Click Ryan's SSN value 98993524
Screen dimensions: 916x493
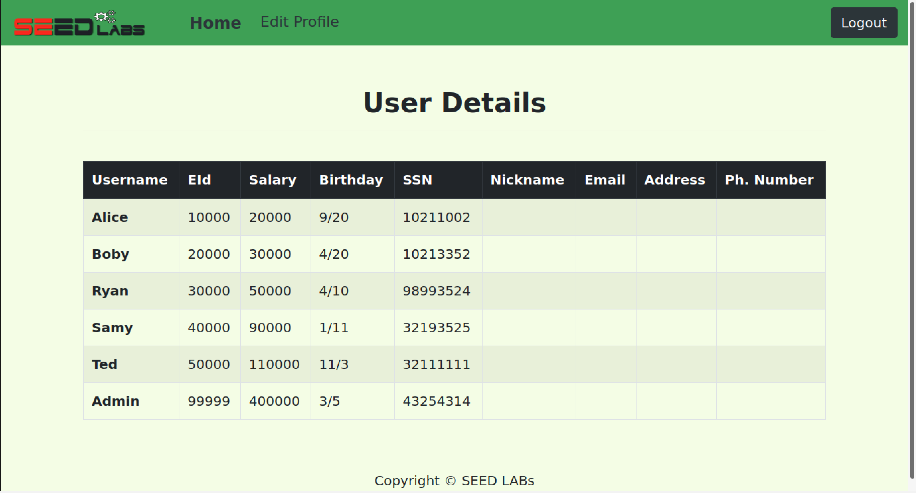(x=436, y=291)
